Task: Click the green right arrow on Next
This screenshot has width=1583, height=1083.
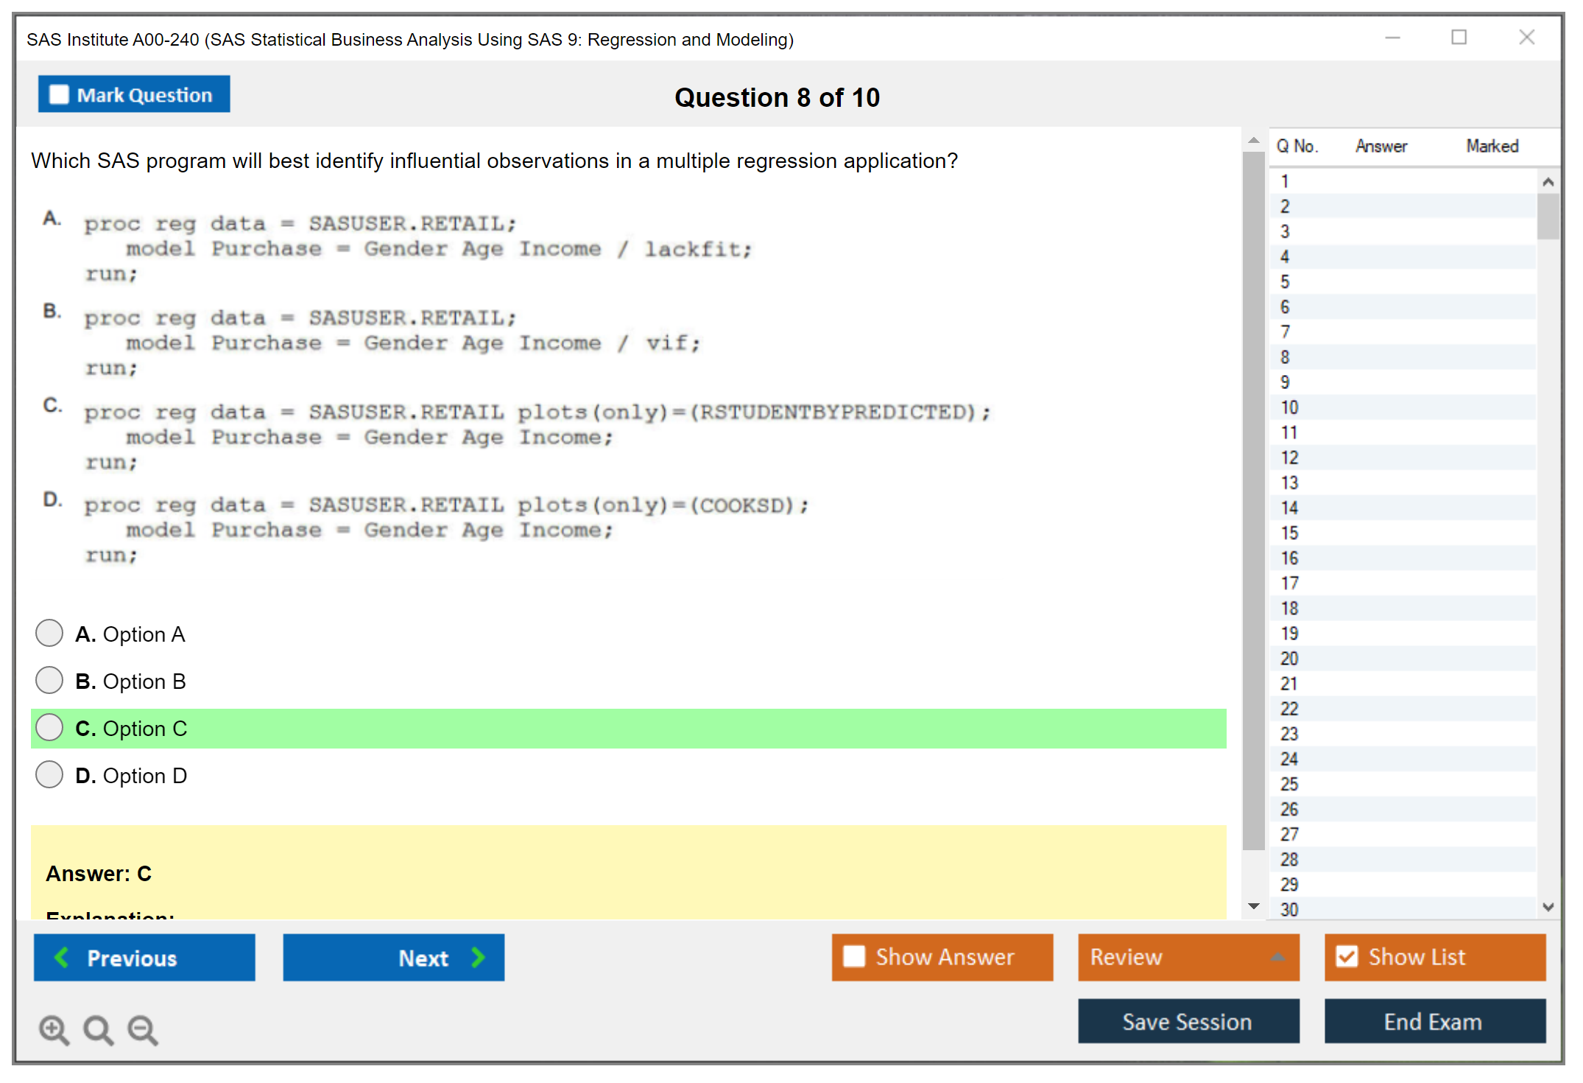Action: pos(479,958)
